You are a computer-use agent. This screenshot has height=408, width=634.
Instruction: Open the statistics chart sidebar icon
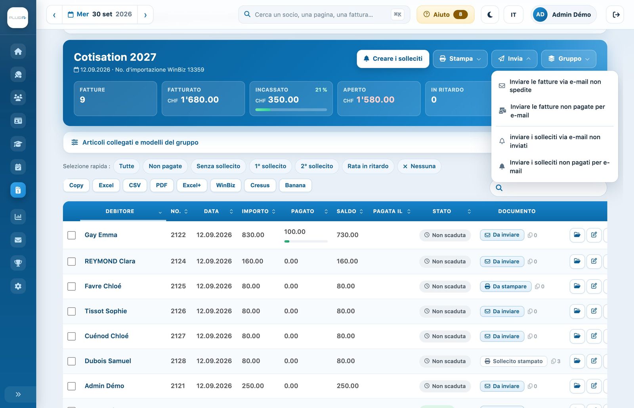(x=18, y=217)
